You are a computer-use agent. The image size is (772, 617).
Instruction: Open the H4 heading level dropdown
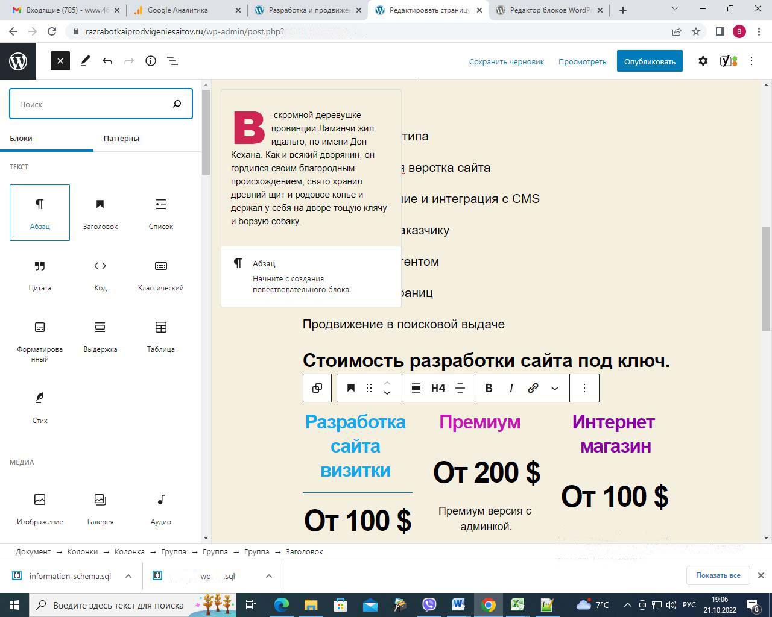point(438,388)
